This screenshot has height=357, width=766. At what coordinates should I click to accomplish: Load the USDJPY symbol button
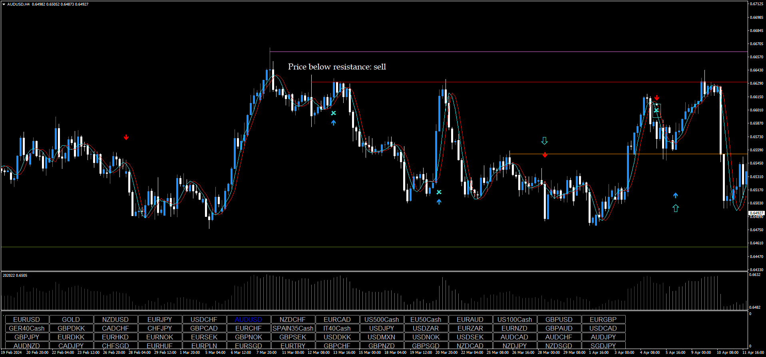pos(381,328)
